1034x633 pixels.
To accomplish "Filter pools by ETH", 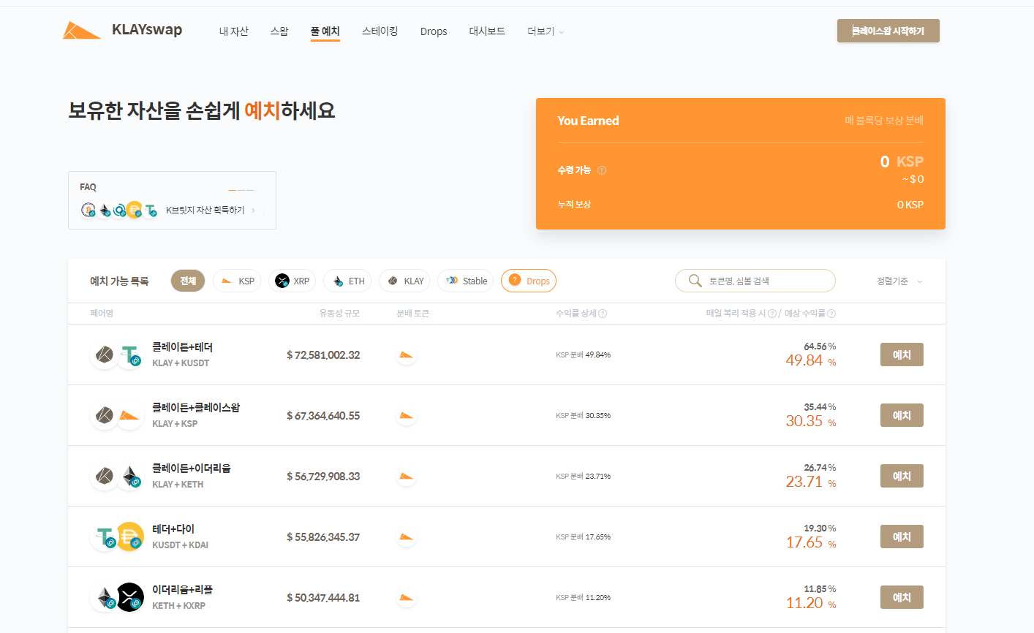I will [x=347, y=281].
